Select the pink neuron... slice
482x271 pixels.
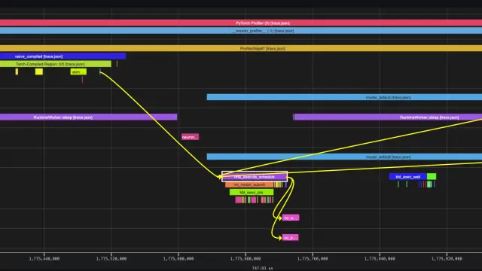click(x=190, y=137)
